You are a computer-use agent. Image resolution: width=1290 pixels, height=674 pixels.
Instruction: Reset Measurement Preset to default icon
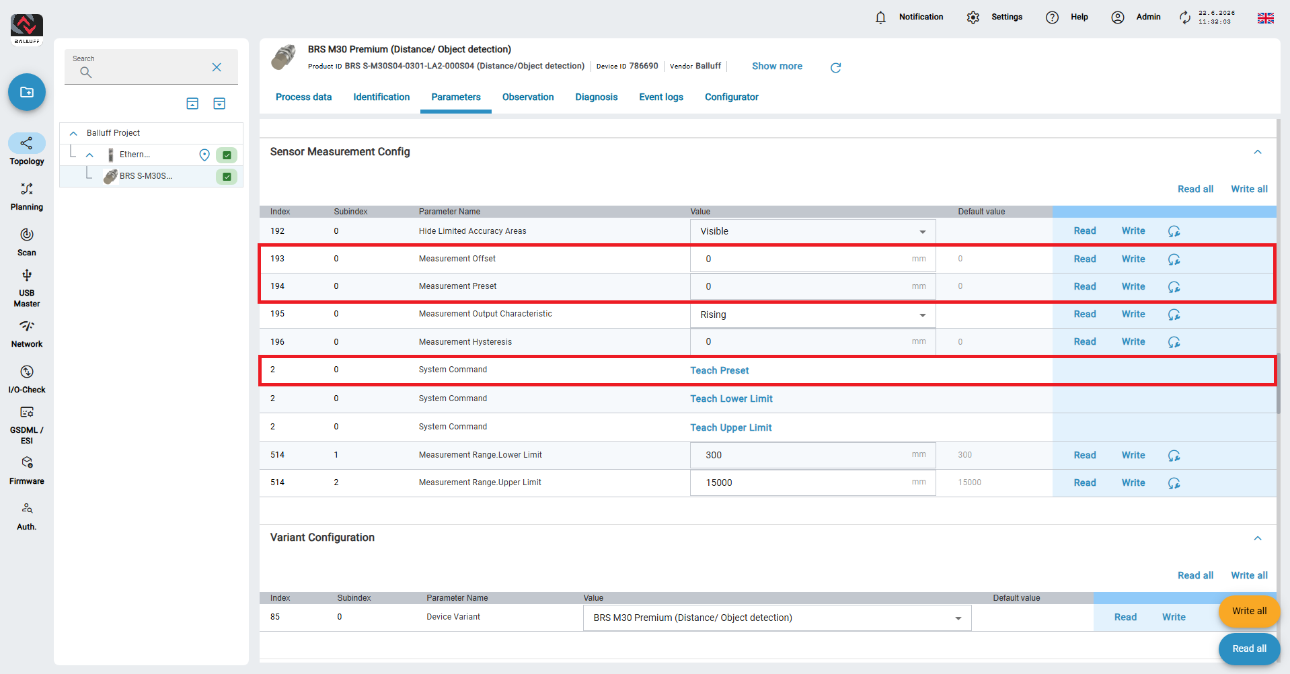1174,287
